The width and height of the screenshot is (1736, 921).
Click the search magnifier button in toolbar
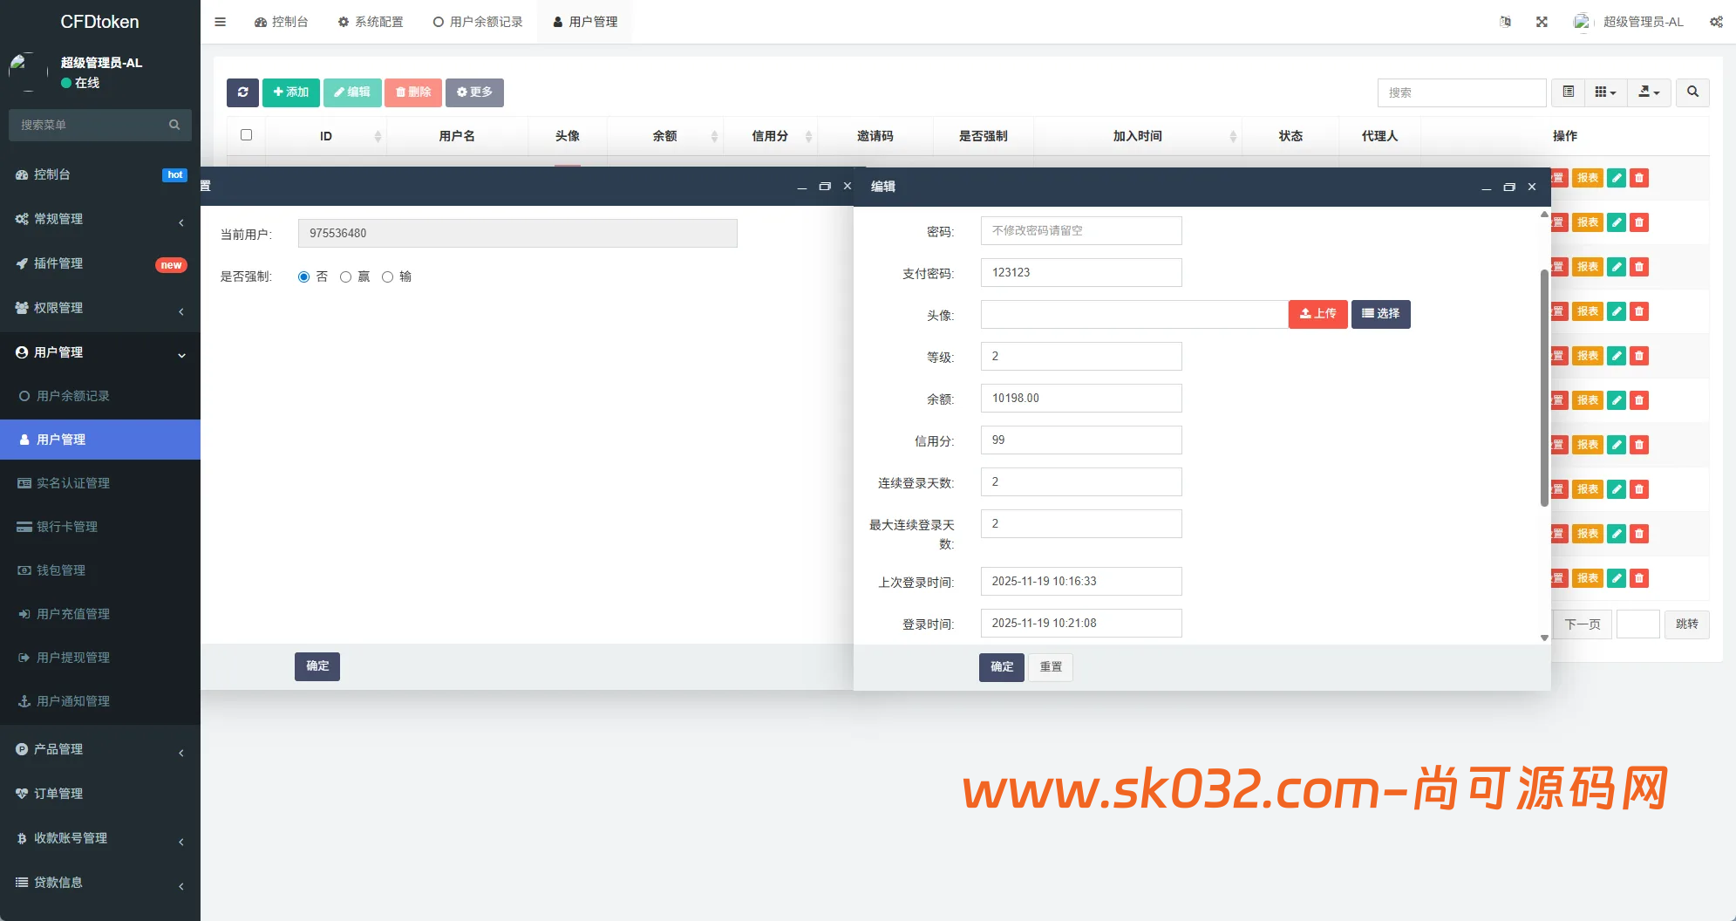pos(1692,92)
